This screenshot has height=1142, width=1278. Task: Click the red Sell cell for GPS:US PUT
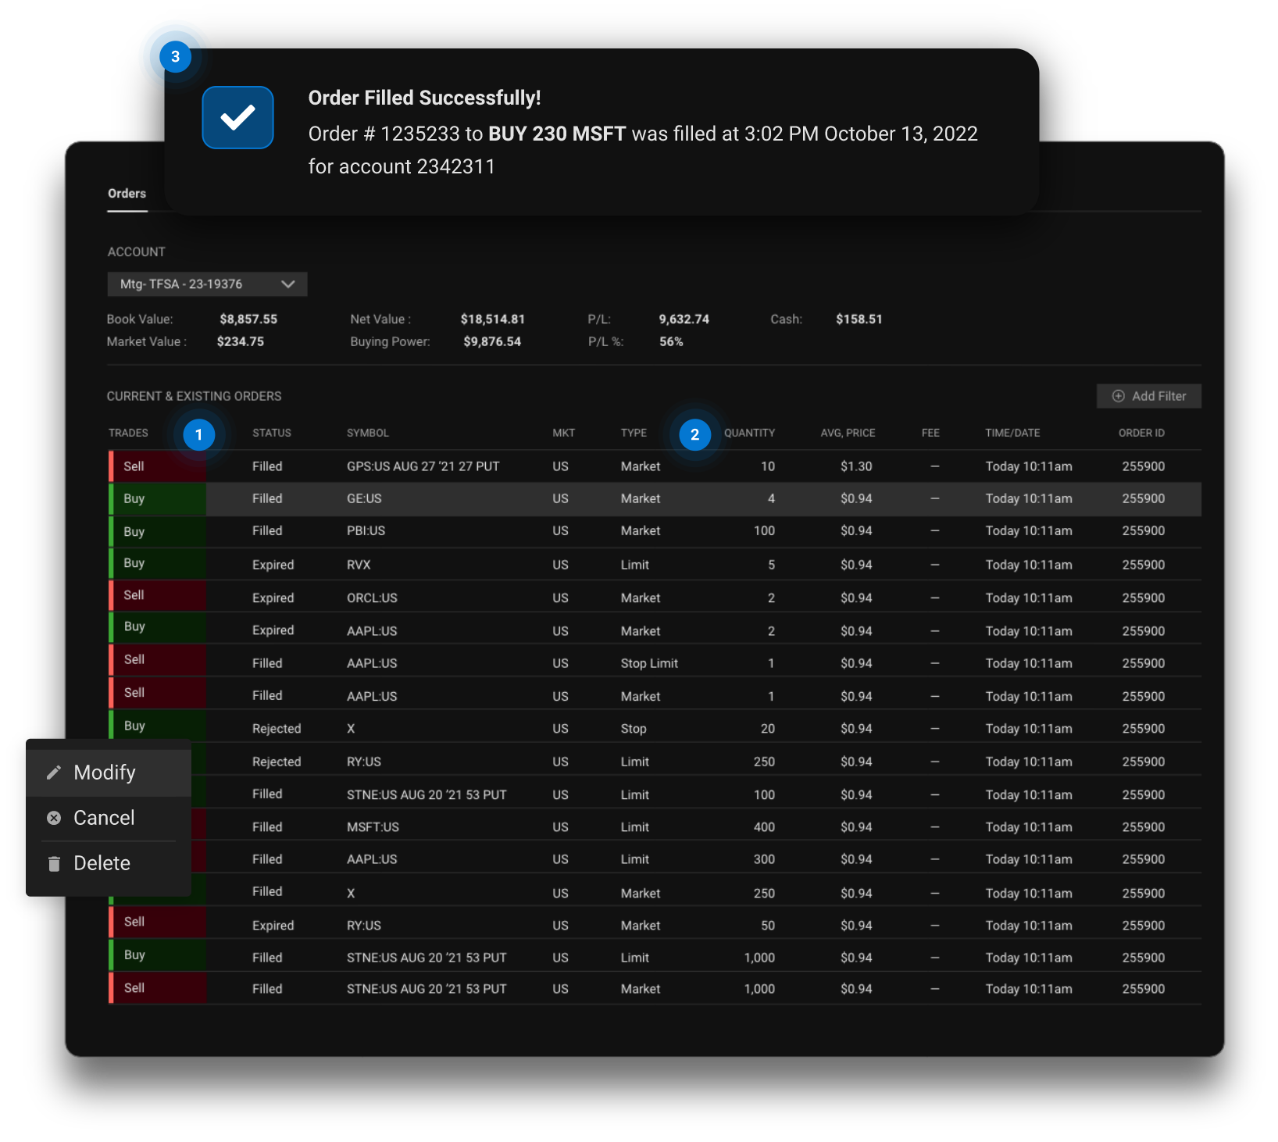tap(157, 466)
